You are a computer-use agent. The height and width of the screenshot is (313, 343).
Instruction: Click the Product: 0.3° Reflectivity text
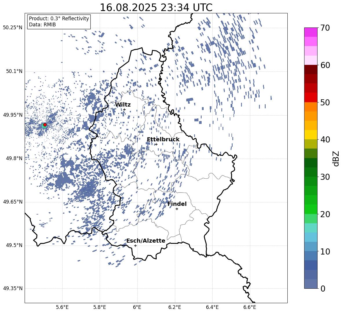[x=59, y=19]
